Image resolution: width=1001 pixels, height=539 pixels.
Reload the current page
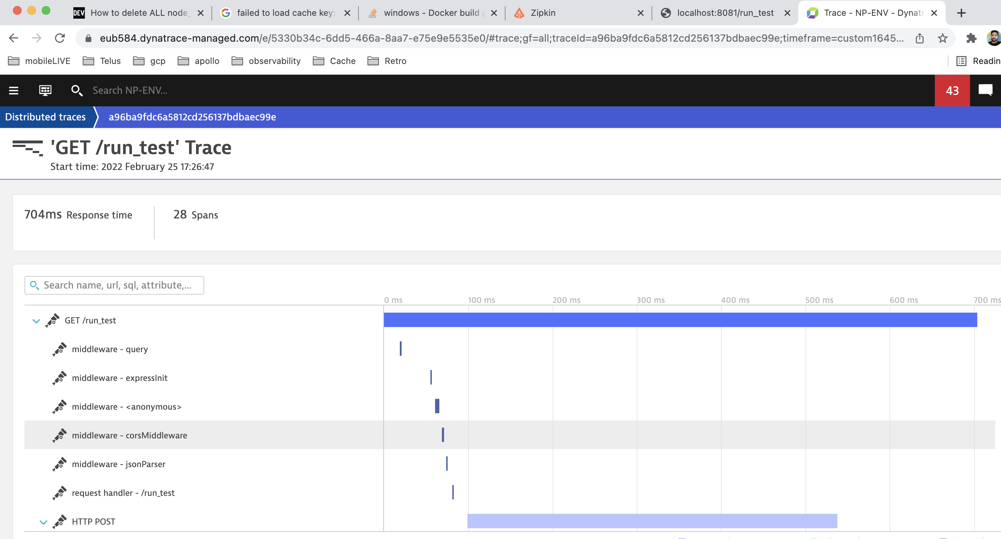click(59, 38)
